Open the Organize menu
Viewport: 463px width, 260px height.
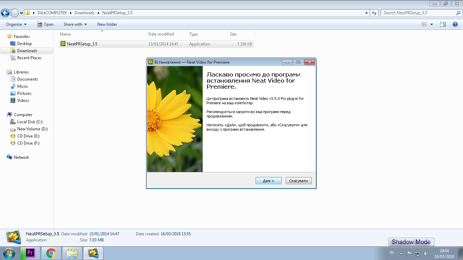[x=16, y=24]
